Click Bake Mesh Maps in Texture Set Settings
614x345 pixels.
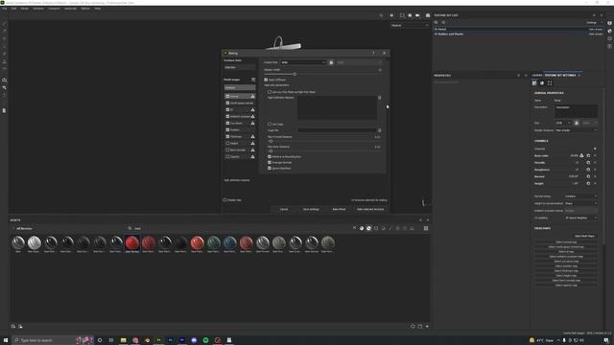click(x=584, y=236)
